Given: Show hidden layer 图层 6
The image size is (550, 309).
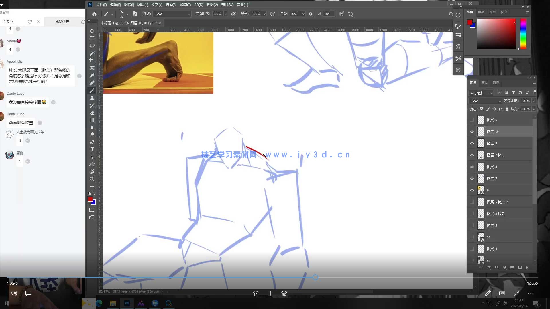Looking at the screenshot, I should 472,120.
